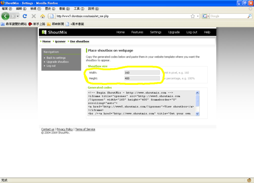Open the +黑米書籤 bookmark
The height and width of the screenshot is (183, 254).
pyautogui.click(x=75, y=24)
